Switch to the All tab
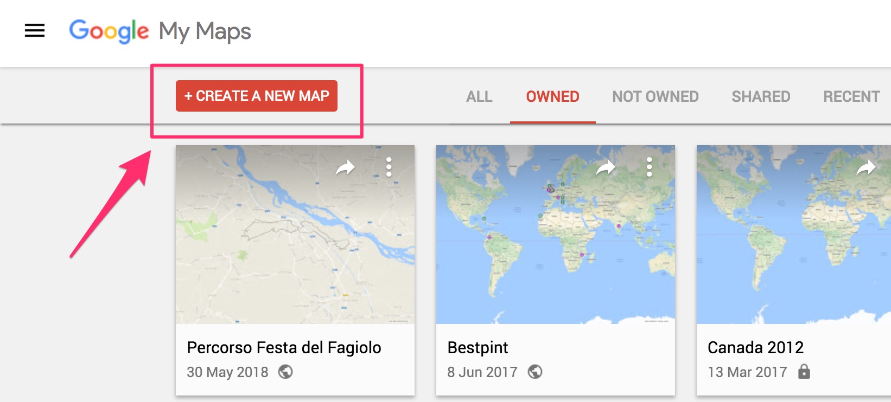Viewport: 891px width, 402px height. 479,96
